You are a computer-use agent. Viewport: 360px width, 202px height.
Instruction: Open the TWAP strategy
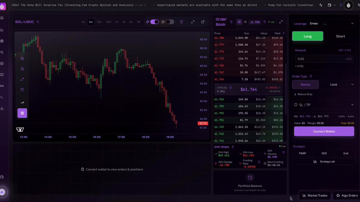[x=302, y=153]
